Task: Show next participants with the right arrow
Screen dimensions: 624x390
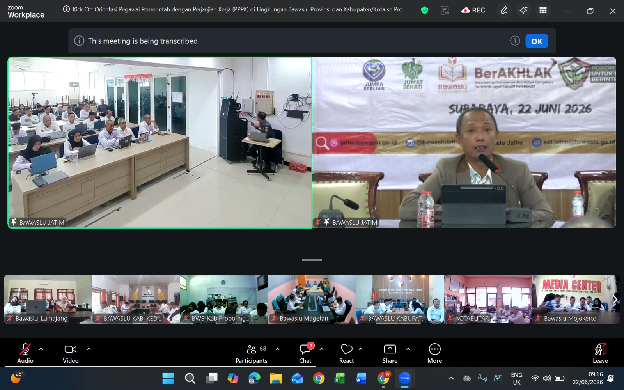Action: click(x=615, y=299)
